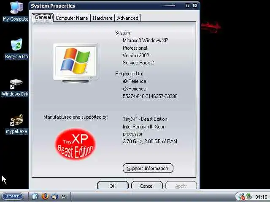Click the text 'Microsoft Windows XP'

[x=145, y=40]
